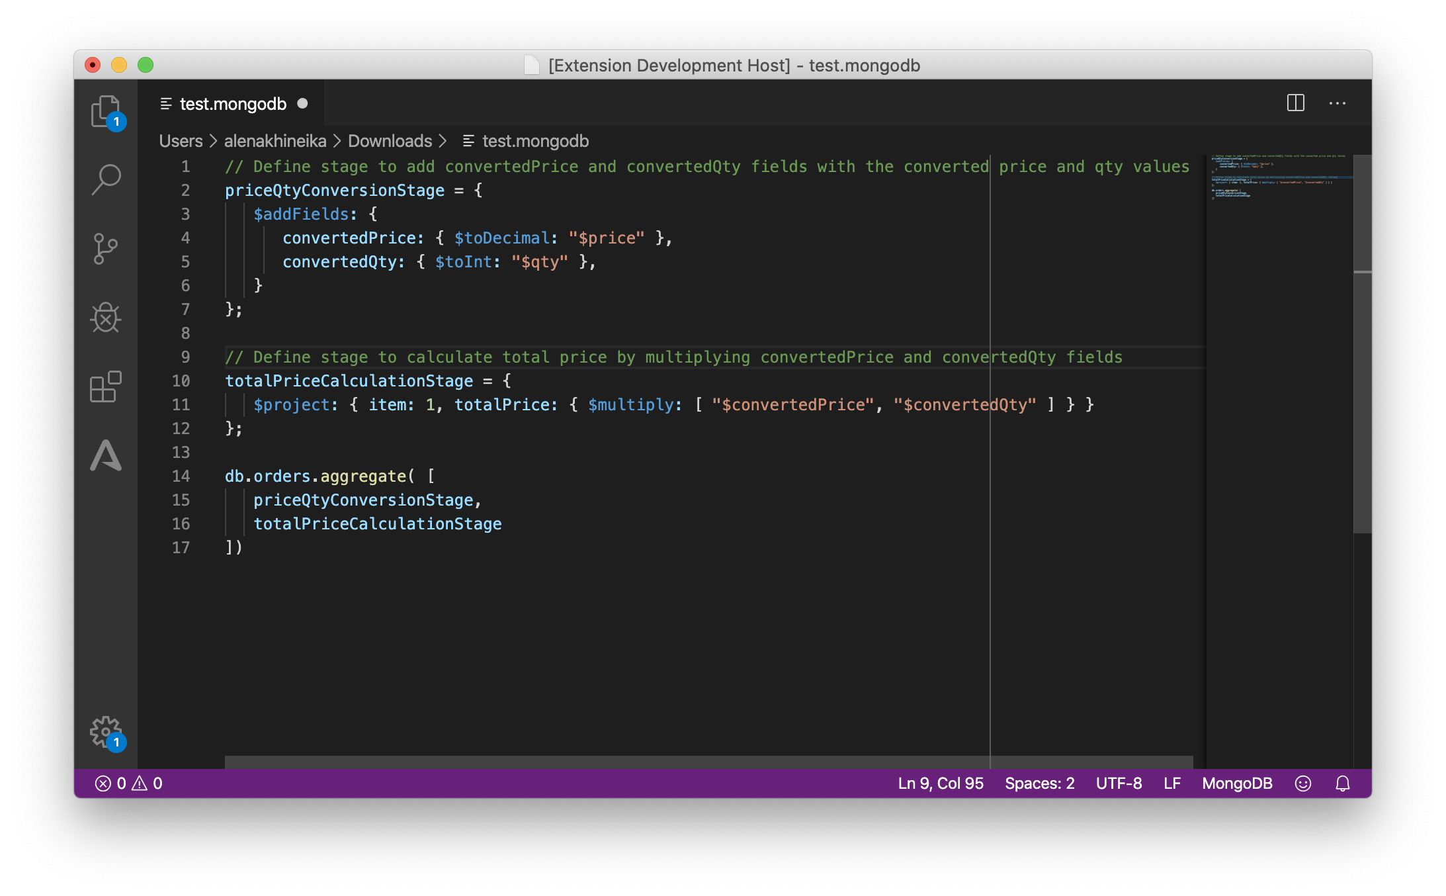The height and width of the screenshot is (896, 1446).
Task: Open the Azure sidebar view
Action: pyautogui.click(x=105, y=455)
